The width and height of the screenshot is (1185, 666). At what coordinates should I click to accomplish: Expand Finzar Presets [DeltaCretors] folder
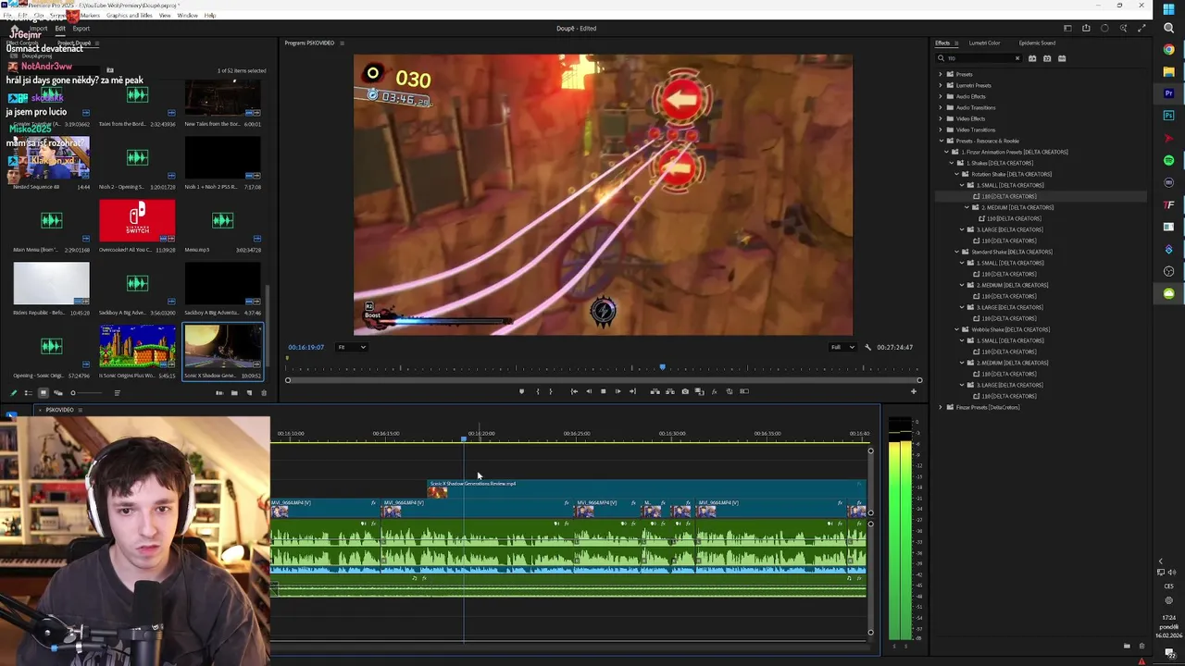click(x=941, y=407)
